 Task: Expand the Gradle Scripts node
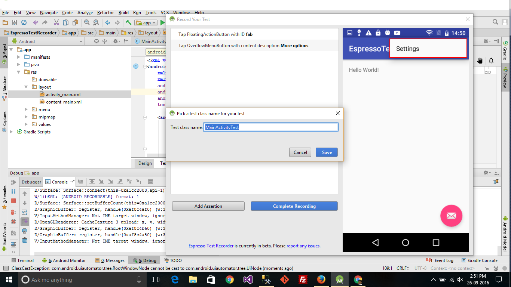11,132
